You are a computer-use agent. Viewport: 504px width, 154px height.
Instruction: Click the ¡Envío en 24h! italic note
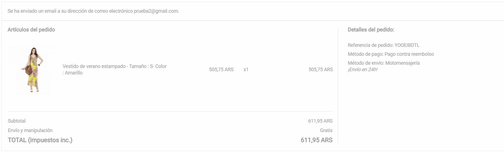362,70
